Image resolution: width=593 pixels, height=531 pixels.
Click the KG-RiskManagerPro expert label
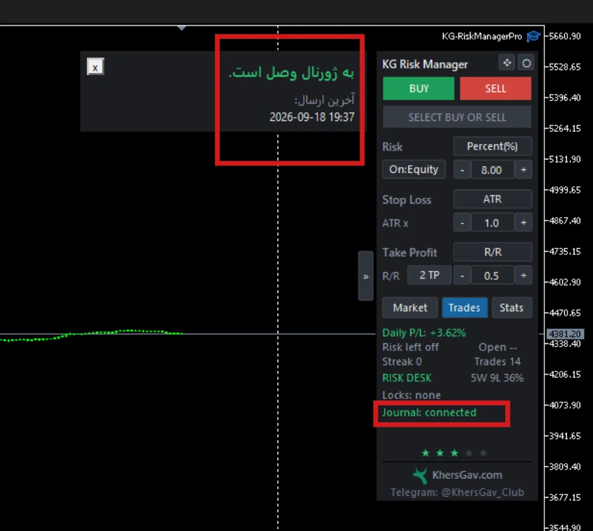(x=482, y=37)
